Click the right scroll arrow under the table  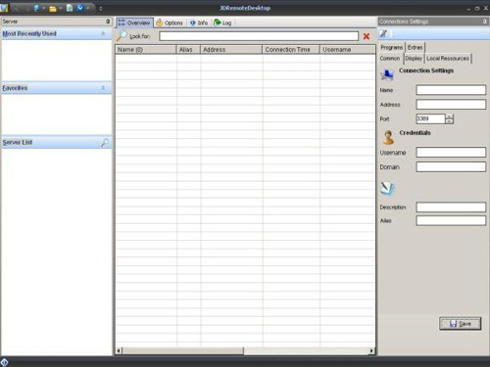(x=371, y=350)
